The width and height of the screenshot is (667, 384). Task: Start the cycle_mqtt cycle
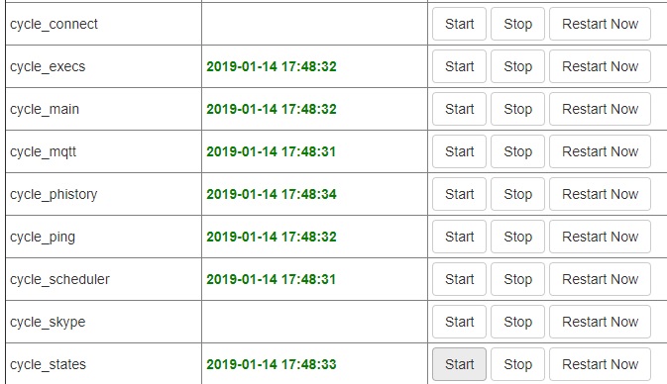[x=459, y=151]
